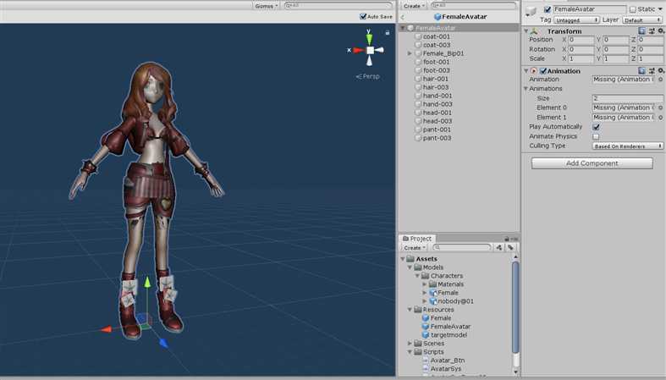Click the Add Component button
The width and height of the screenshot is (666, 380).
pos(592,162)
